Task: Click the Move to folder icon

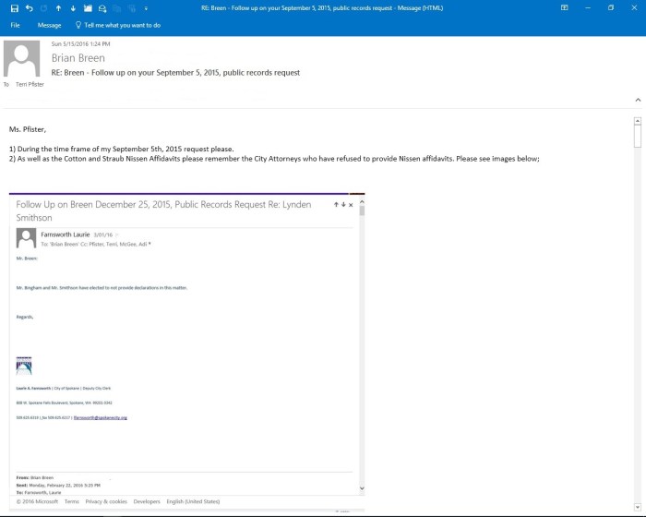Action: (88, 7)
